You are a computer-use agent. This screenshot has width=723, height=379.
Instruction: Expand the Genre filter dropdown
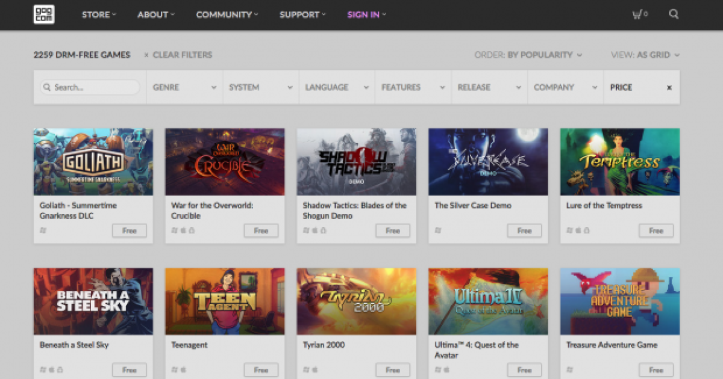tap(184, 87)
